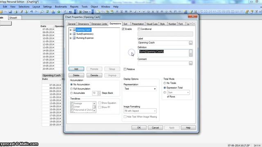Switch to the General tab
The image size is (262, 147).
click(72, 24)
